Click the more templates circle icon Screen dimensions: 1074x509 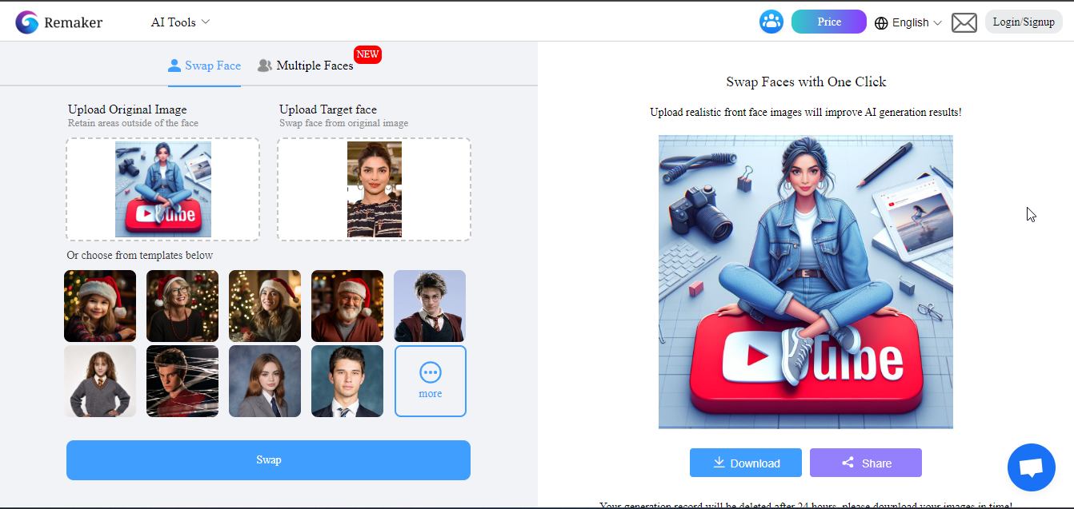click(x=431, y=372)
